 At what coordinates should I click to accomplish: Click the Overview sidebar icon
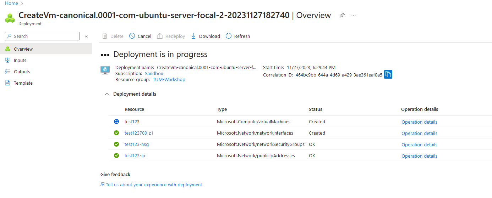[x=8, y=49]
